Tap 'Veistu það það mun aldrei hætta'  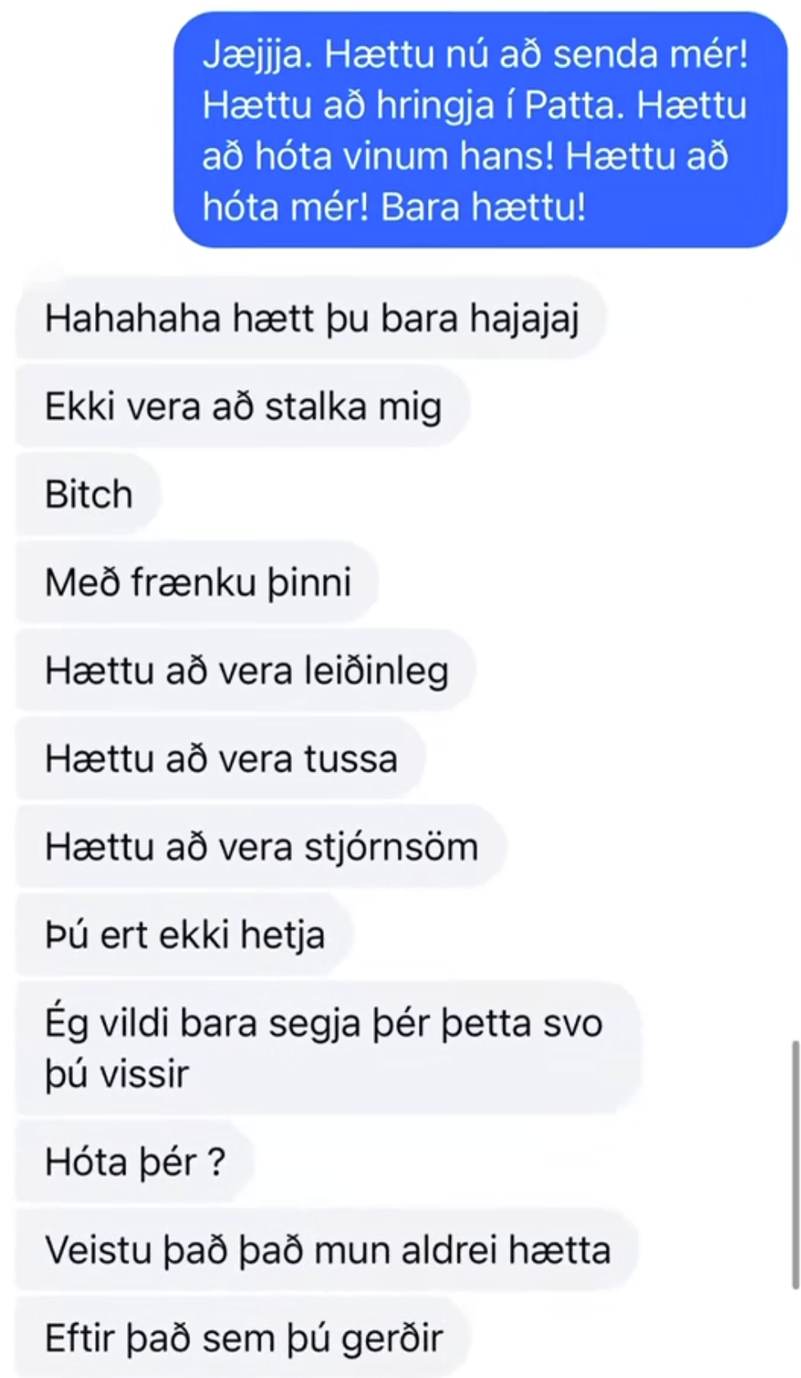tap(328, 1250)
